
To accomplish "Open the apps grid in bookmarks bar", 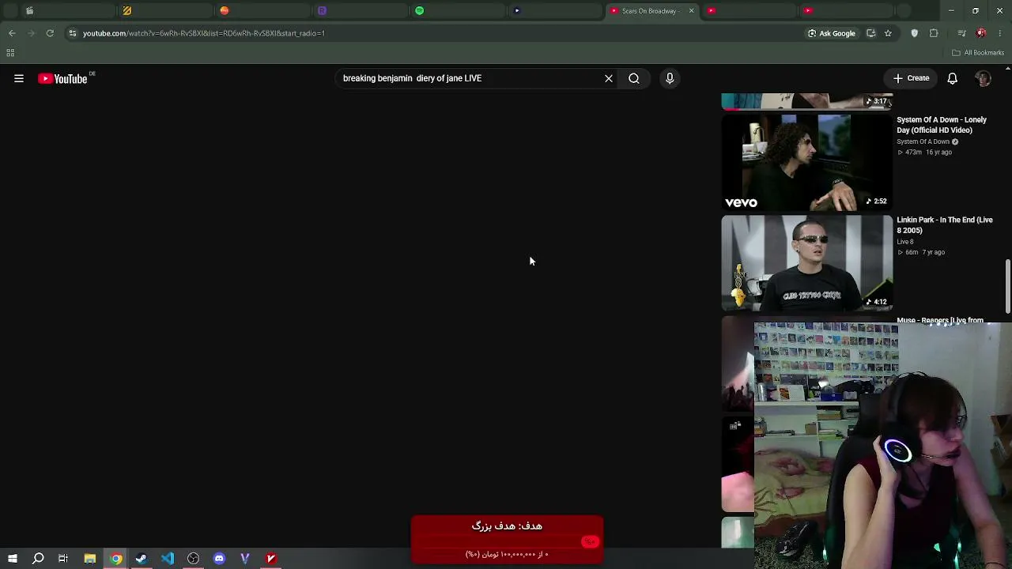I will (10, 53).
